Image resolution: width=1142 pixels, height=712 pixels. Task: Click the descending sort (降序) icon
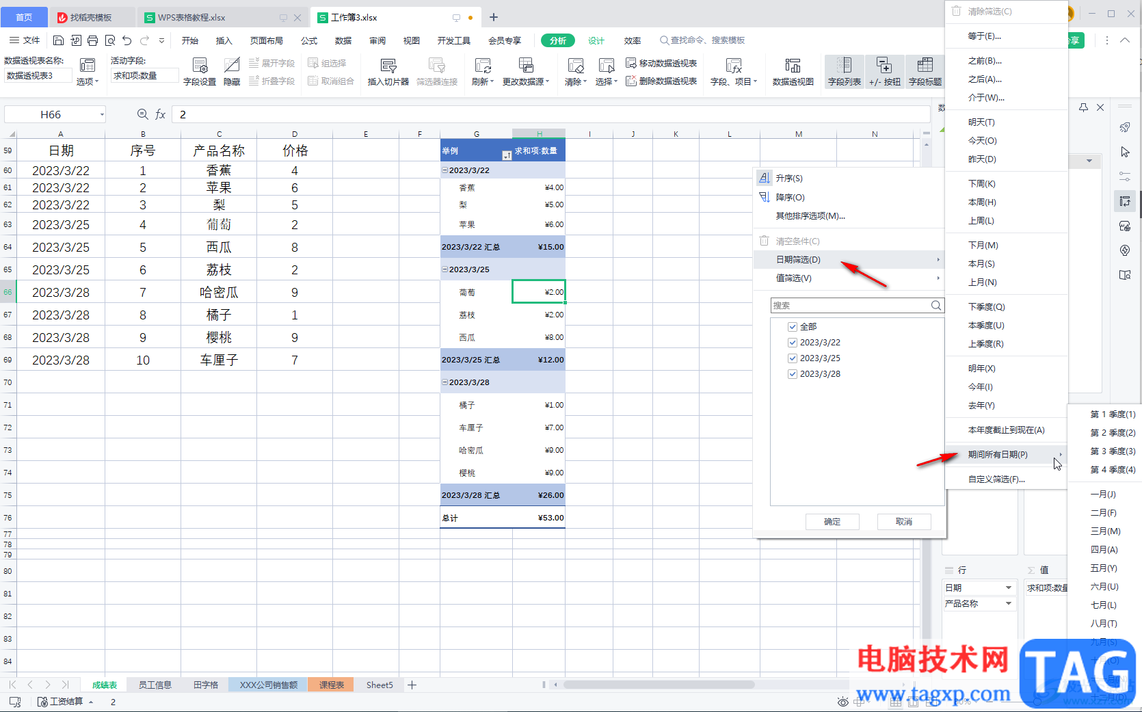pos(765,197)
